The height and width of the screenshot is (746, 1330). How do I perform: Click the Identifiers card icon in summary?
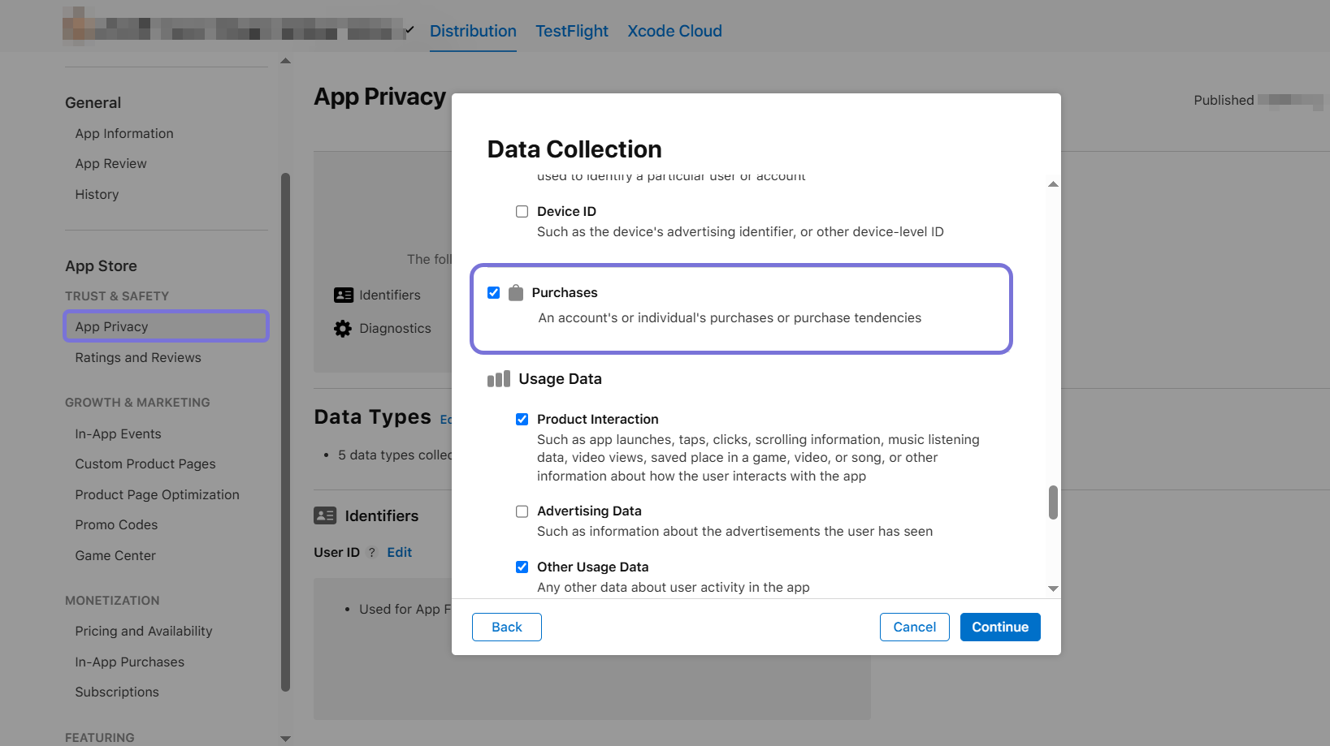[x=344, y=295]
